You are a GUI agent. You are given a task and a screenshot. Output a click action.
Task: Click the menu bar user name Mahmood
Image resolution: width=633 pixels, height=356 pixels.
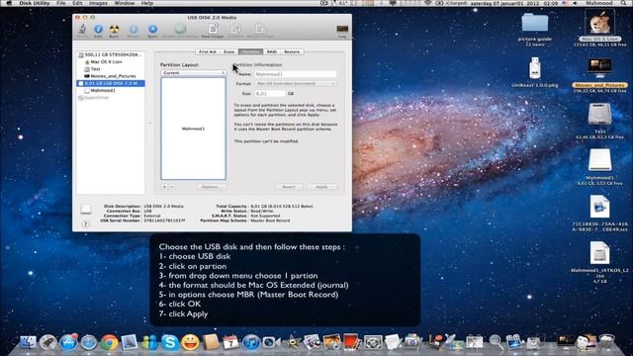(599, 3)
